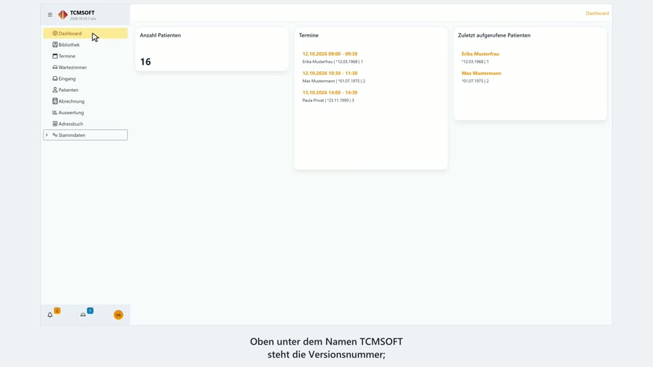
Task: Open Bibliothek in the sidebar
Action: [69, 45]
